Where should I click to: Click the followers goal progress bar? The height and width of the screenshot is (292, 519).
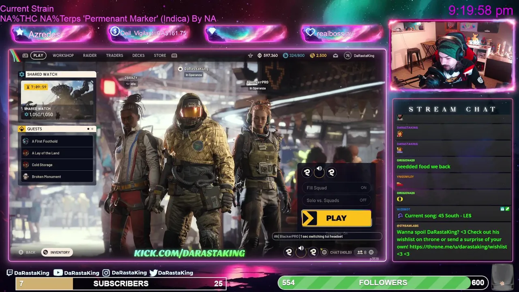click(x=382, y=283)
